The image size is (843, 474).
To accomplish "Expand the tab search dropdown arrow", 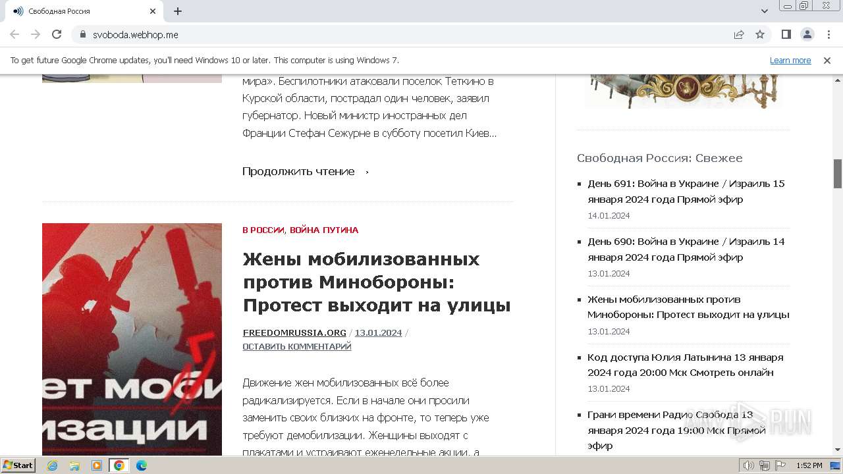I will click(x=765, y=11).
